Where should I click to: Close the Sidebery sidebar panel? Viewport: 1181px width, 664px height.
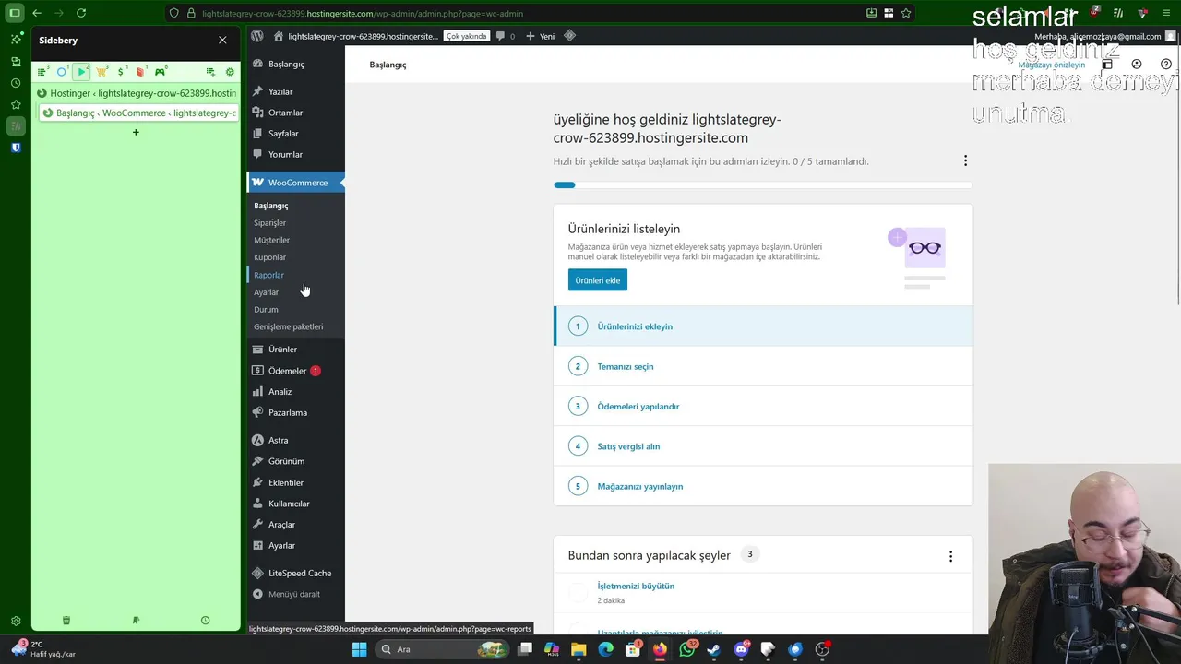click(222, 41)
